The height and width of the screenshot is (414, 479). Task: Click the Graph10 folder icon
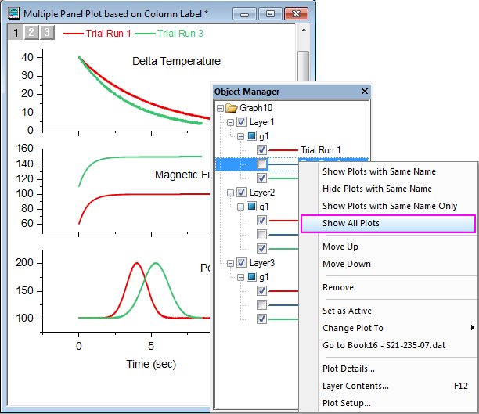232,108
